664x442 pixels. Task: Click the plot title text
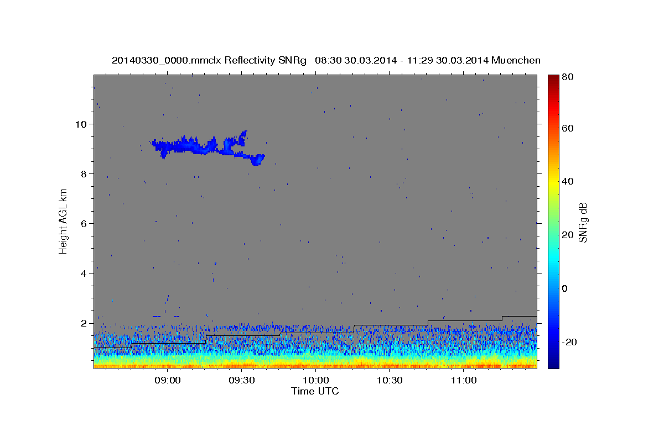click(326, 60)
